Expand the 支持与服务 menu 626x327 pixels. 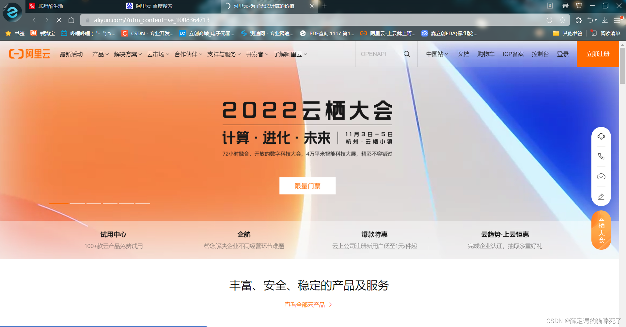[x=224, y=54]
